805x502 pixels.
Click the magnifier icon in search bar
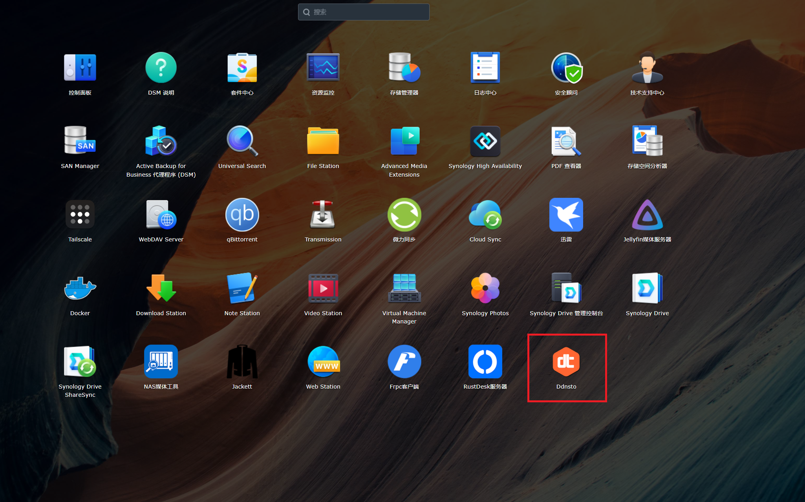pyautogui.click(x=307, y=12)
